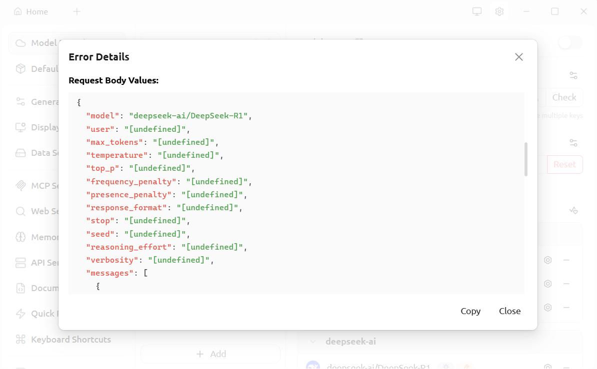The height and width of the screenshot is (369, 597).
Task: Open Keyboard Shortcuts settings
Action: [x=70, y=340]
